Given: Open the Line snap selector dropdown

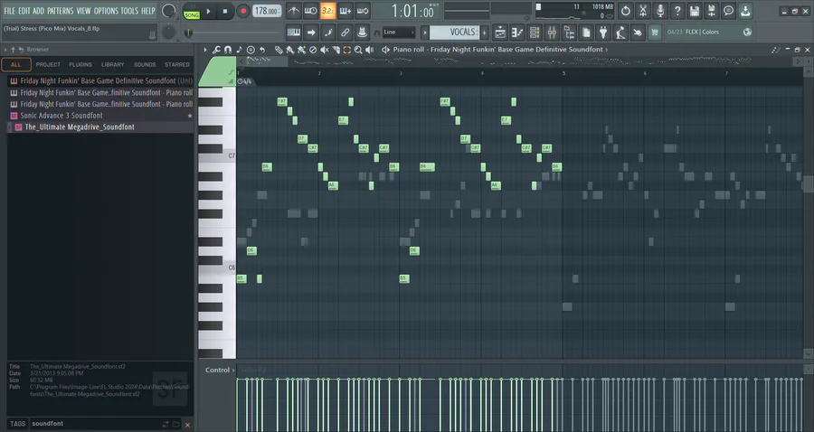Looking at the screenshot, I should (399, 33).
